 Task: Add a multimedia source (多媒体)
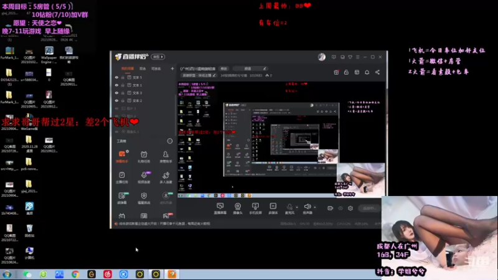pyautogui.click(x=273, y=208)
